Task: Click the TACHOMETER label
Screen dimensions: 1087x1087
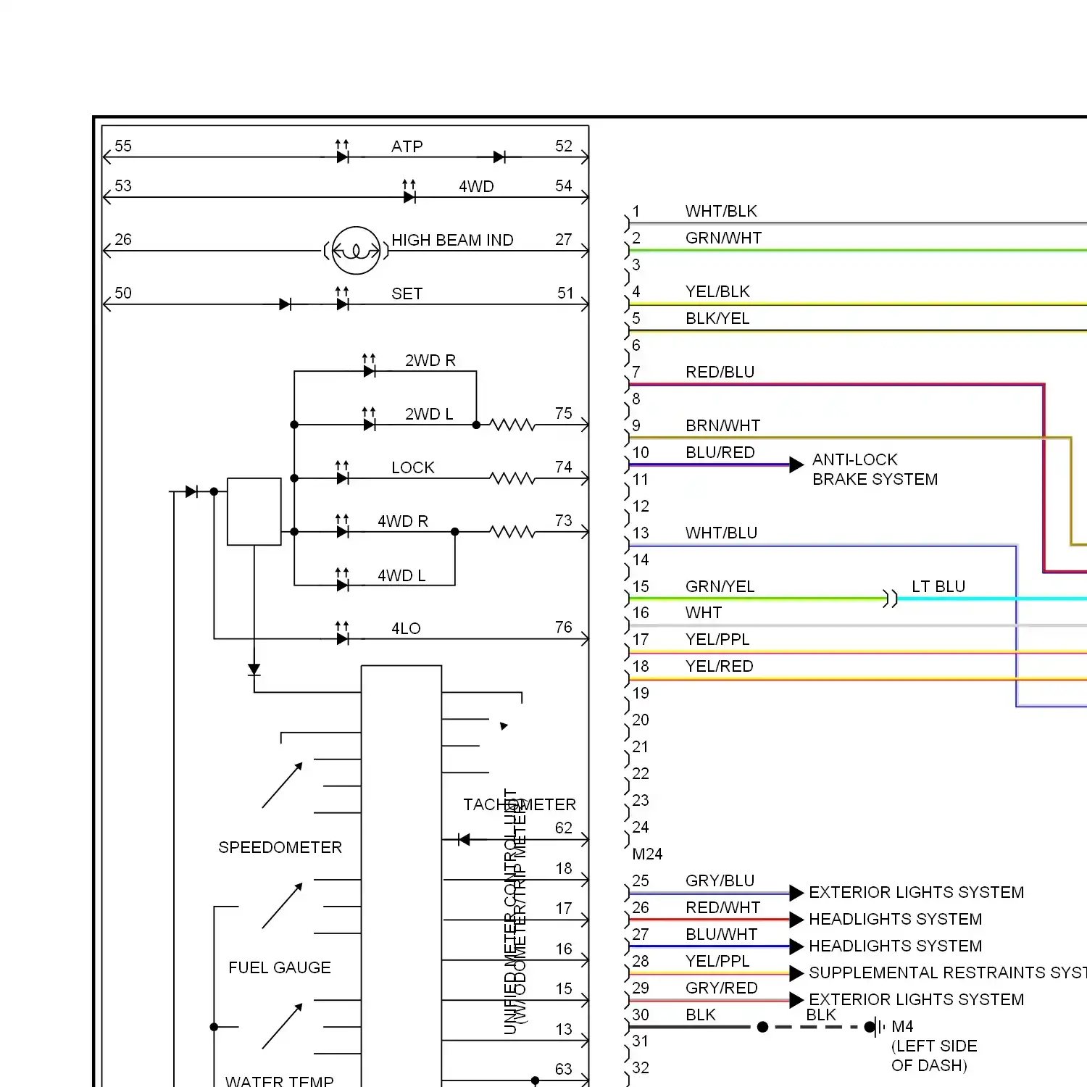Action: click(x=520, y=804)
